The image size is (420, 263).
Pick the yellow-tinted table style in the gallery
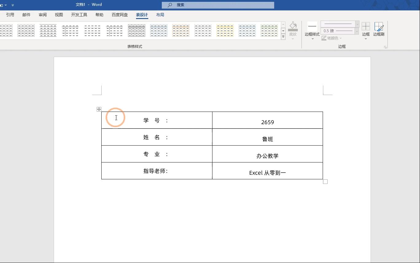pyautogui.click(x=225, y=30)
